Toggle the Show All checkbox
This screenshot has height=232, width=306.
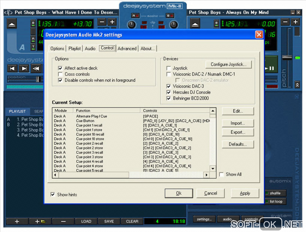coord(221,174)
